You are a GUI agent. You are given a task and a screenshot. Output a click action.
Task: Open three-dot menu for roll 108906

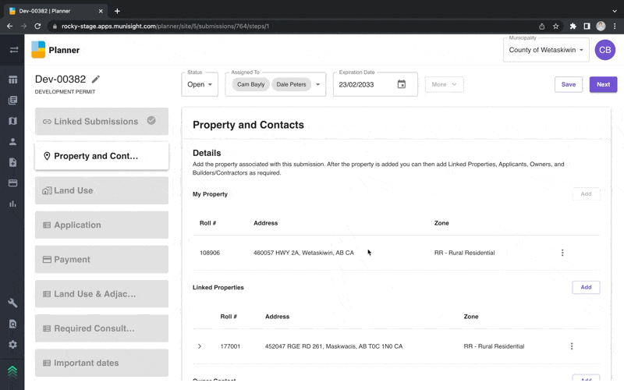click(x=562, y=253)
